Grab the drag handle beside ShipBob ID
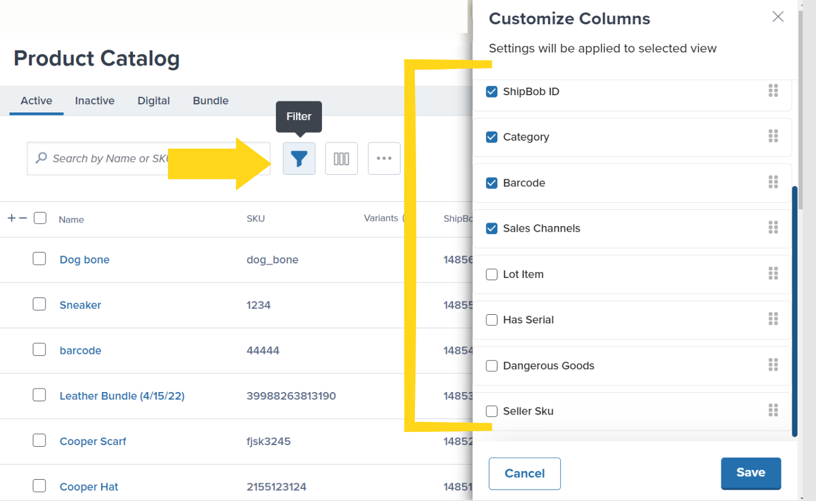 773,91
